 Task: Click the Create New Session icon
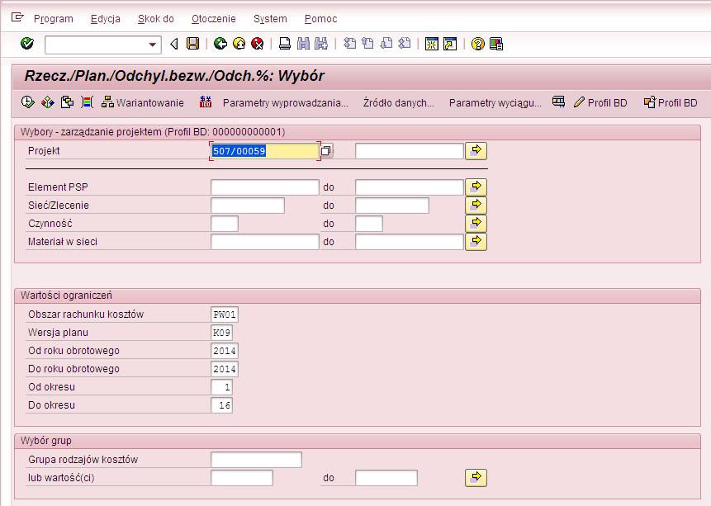(x=432, y=44)
